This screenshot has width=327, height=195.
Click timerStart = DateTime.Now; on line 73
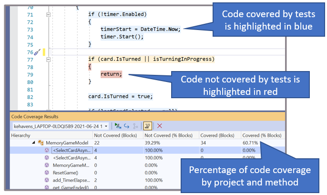[140, 29]
